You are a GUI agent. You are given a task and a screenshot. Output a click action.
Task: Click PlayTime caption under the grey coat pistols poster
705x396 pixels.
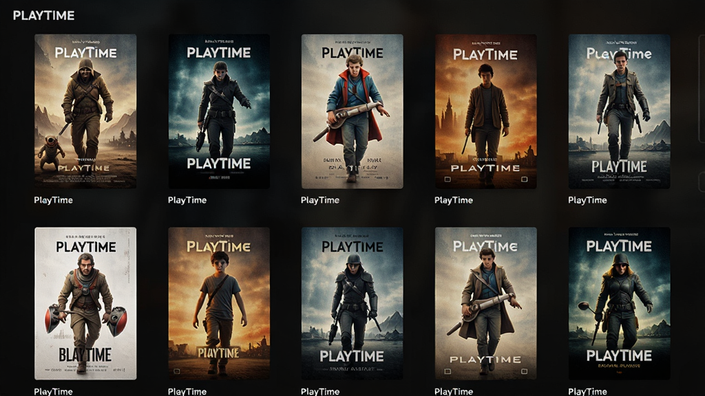click(587, 200)
